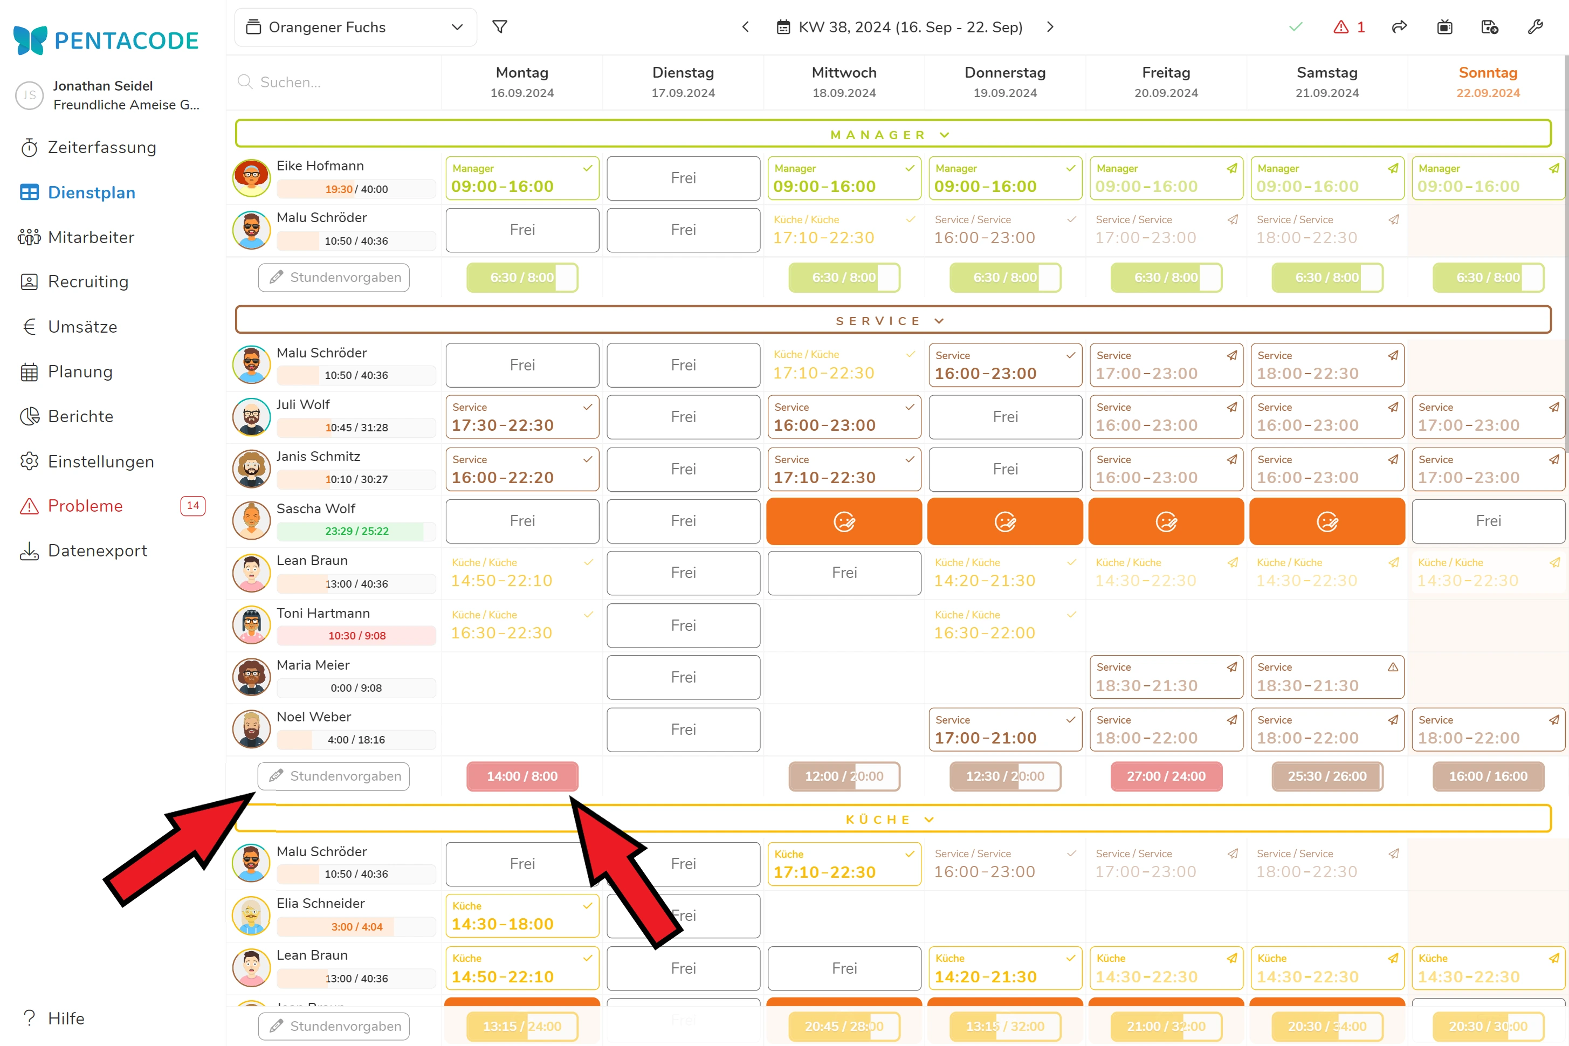Click green checkmark in top toolbar
1569x1046 pixels.
click(x=1296, y=26)
